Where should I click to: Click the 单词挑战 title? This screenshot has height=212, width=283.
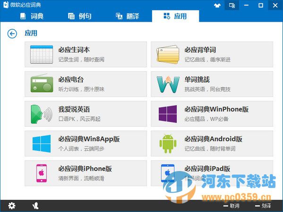click(197, 80)
